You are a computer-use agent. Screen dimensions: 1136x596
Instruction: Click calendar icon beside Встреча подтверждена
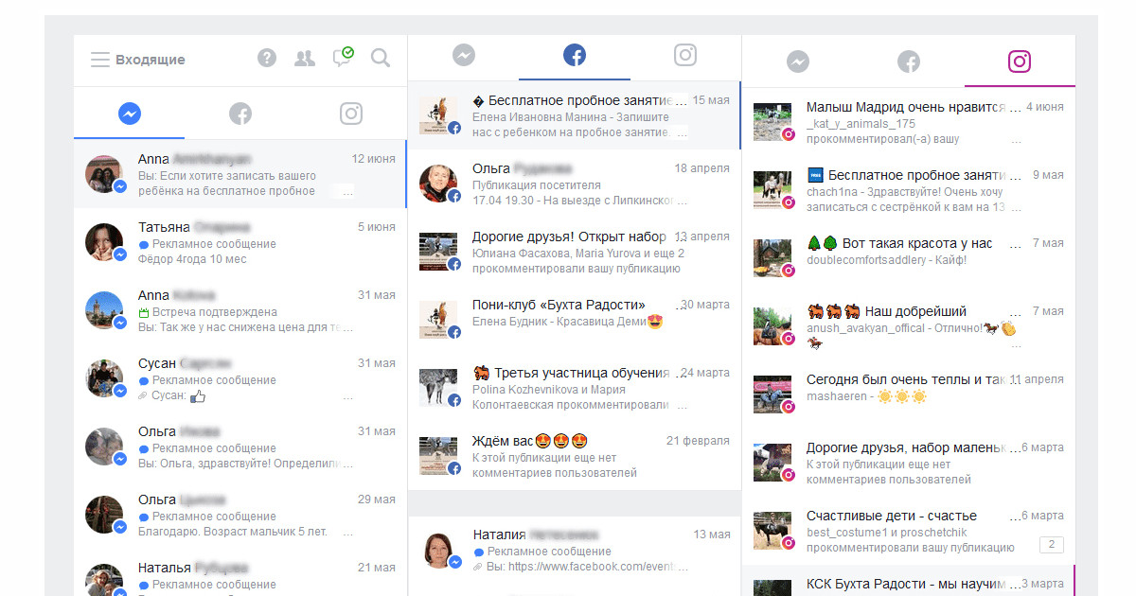click(144, 312)
